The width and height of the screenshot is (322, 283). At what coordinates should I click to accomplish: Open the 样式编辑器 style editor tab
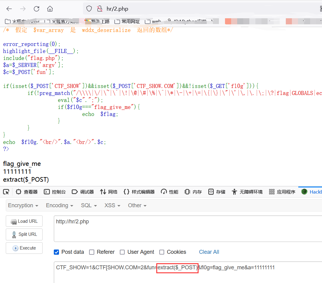point(139,192)
